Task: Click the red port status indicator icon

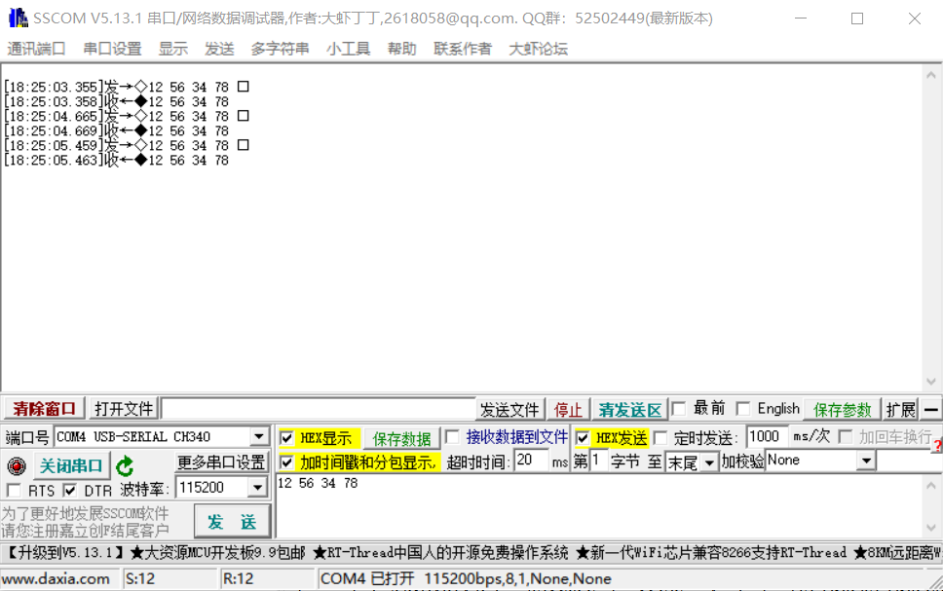Action: [x=15, y=464]
